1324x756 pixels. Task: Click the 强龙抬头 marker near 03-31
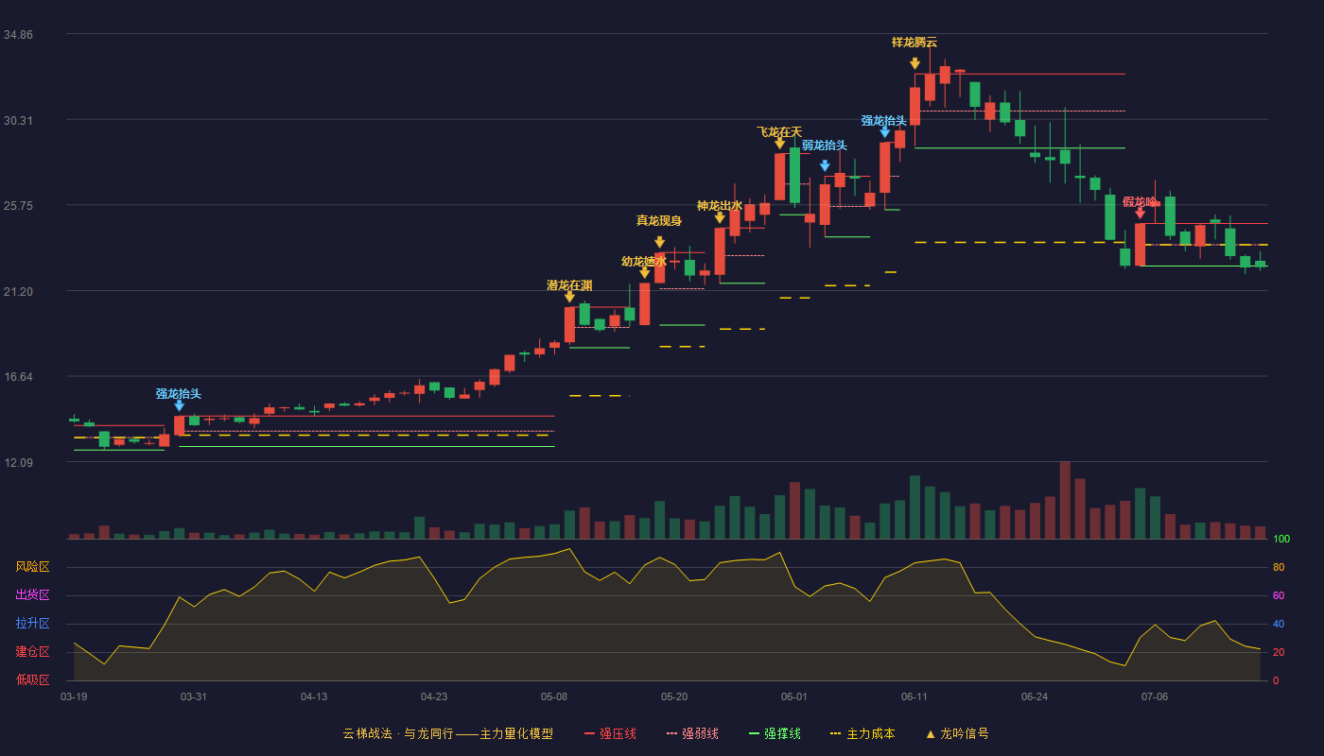[179, 405]
